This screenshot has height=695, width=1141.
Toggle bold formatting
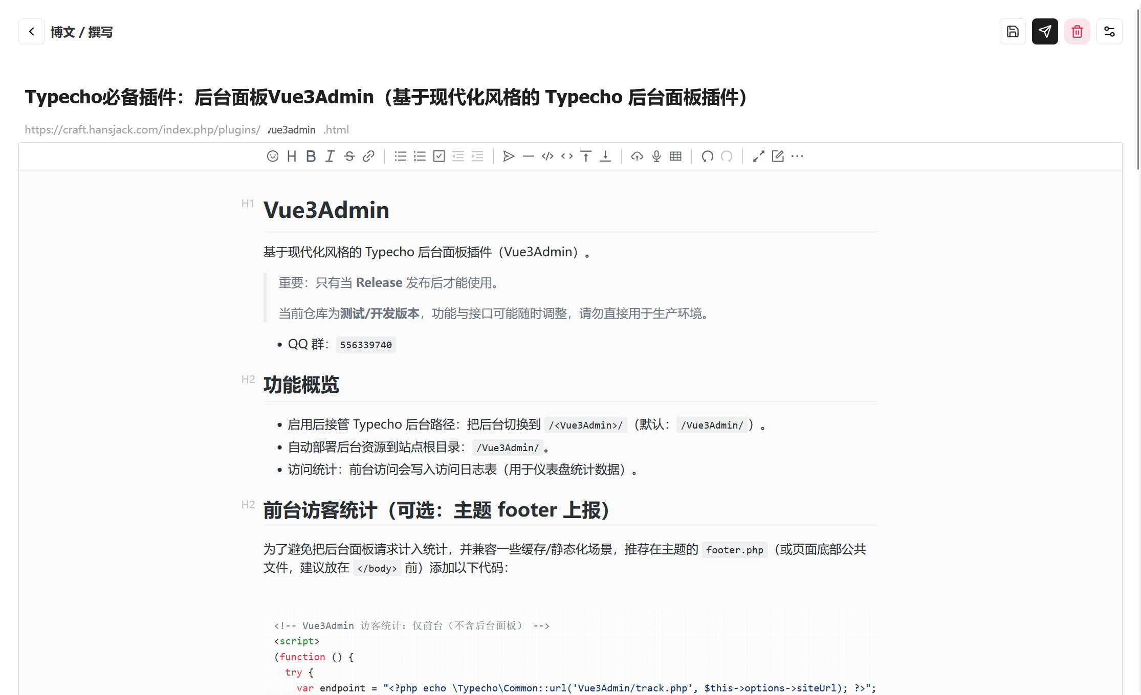point(311,156)
